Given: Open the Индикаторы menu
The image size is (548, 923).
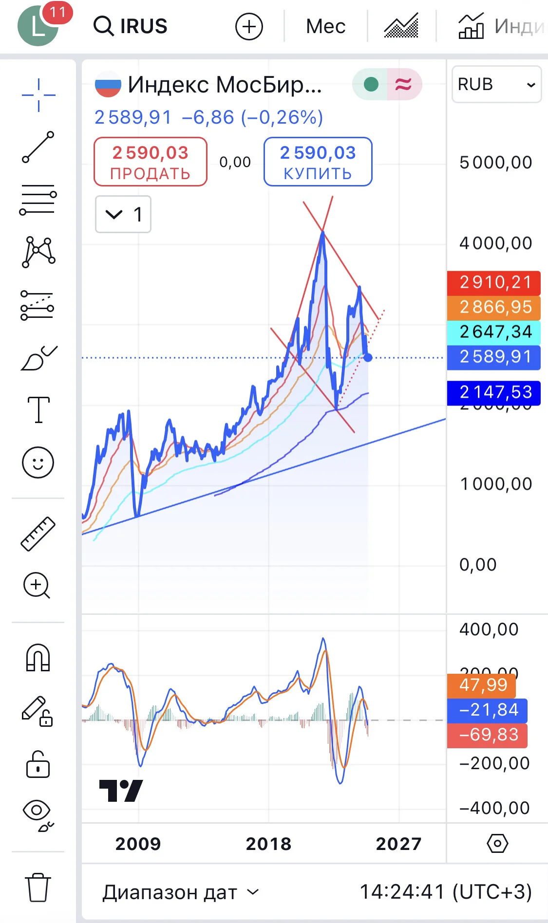Looking at the screenshot, I should click(502, 26).
